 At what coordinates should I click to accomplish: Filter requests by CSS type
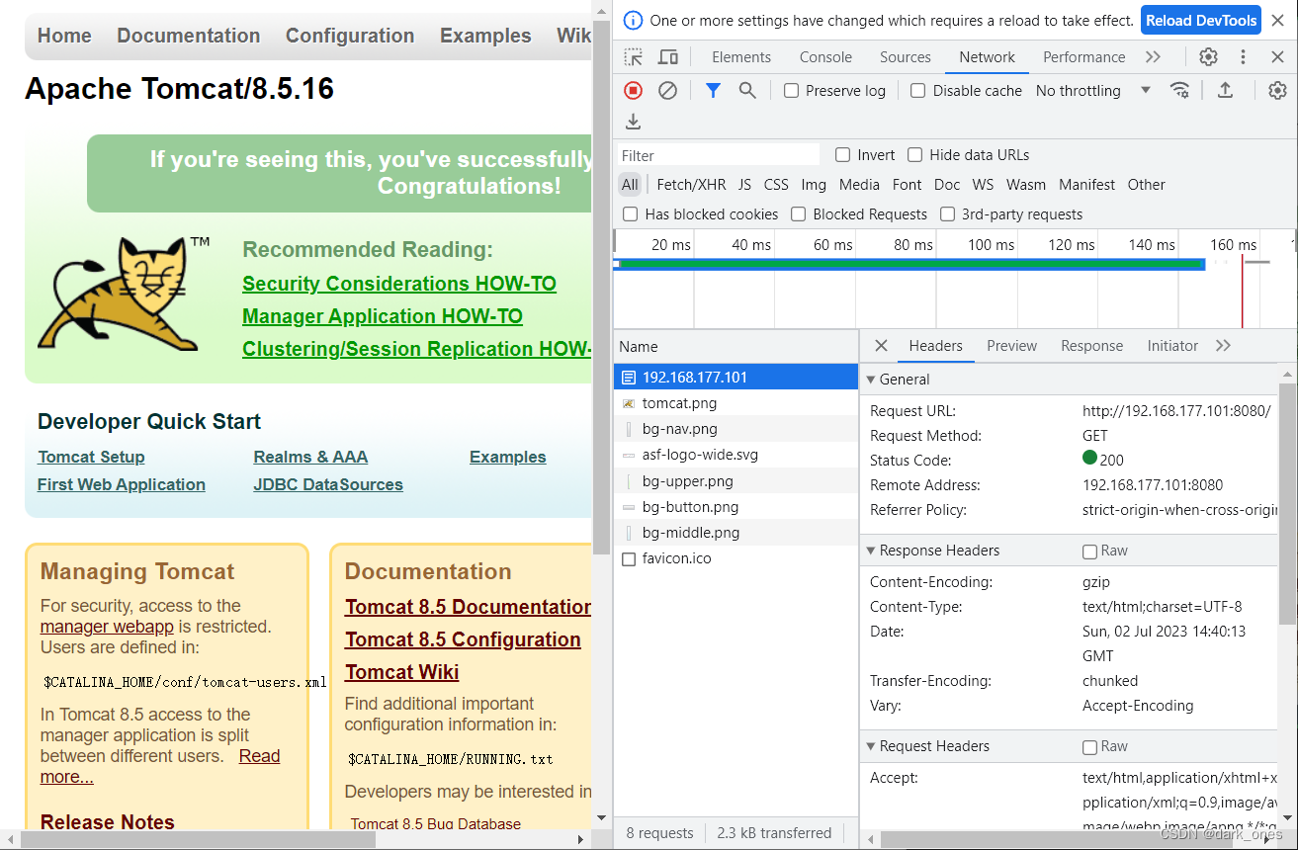(x=776, y=185)
